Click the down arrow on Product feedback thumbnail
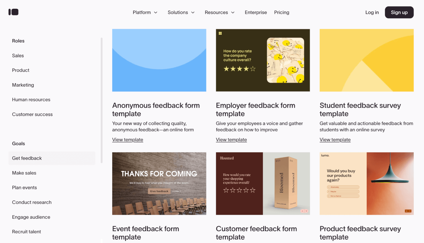The image size is (424, 243). coord(410,211)
